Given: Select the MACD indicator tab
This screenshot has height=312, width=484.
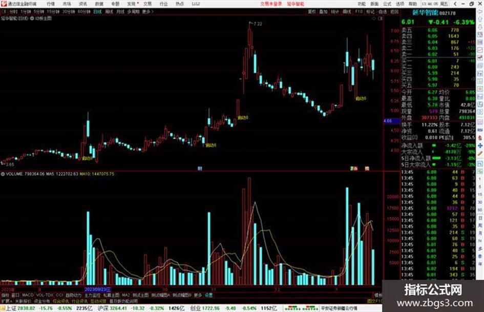Looking at the screenshot, I should [28, 295].
